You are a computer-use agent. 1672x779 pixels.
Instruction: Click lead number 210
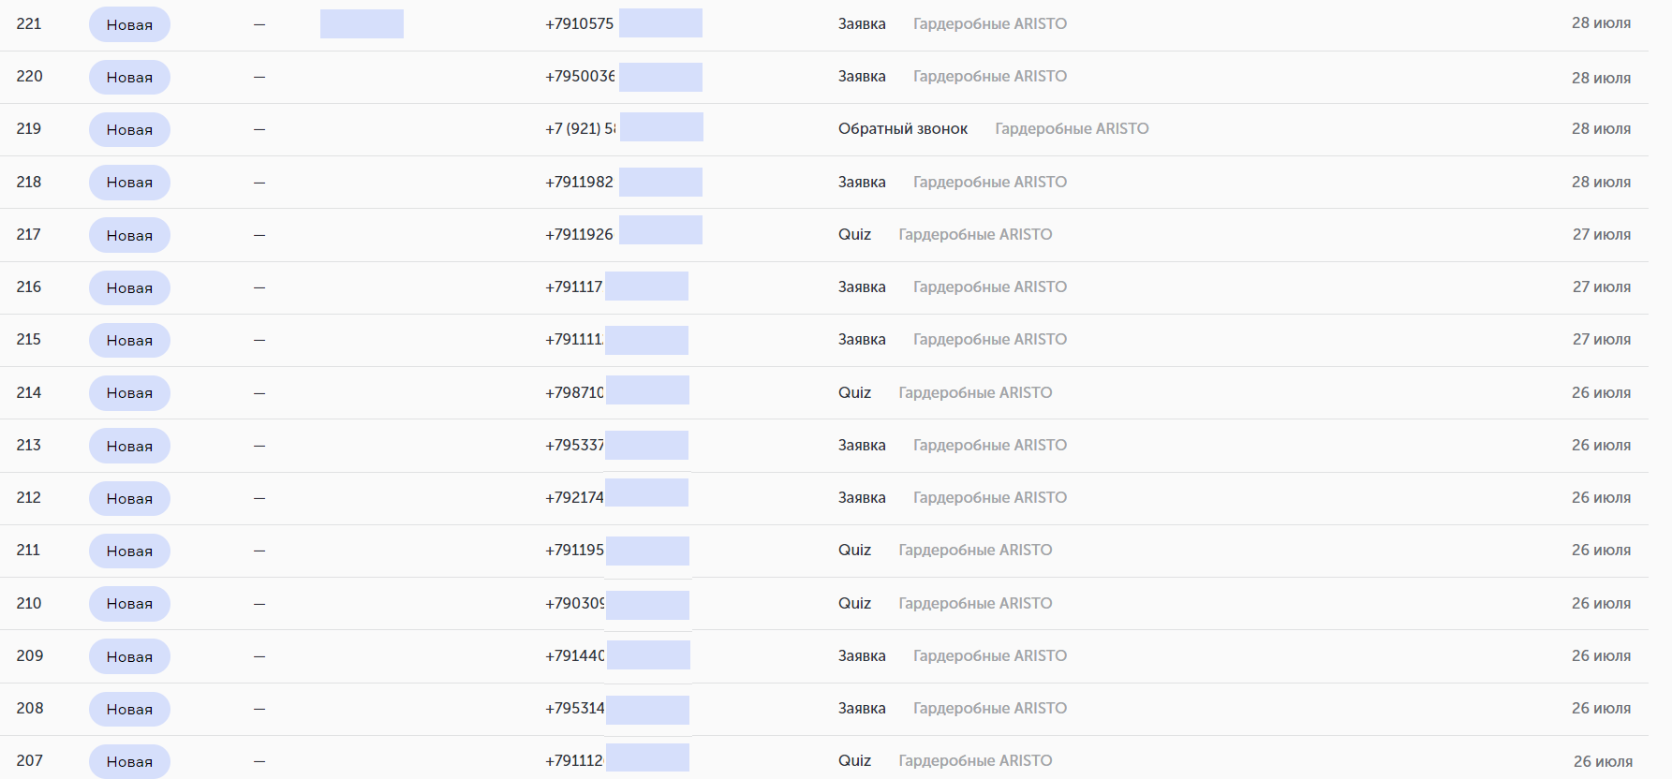point(29,603)
